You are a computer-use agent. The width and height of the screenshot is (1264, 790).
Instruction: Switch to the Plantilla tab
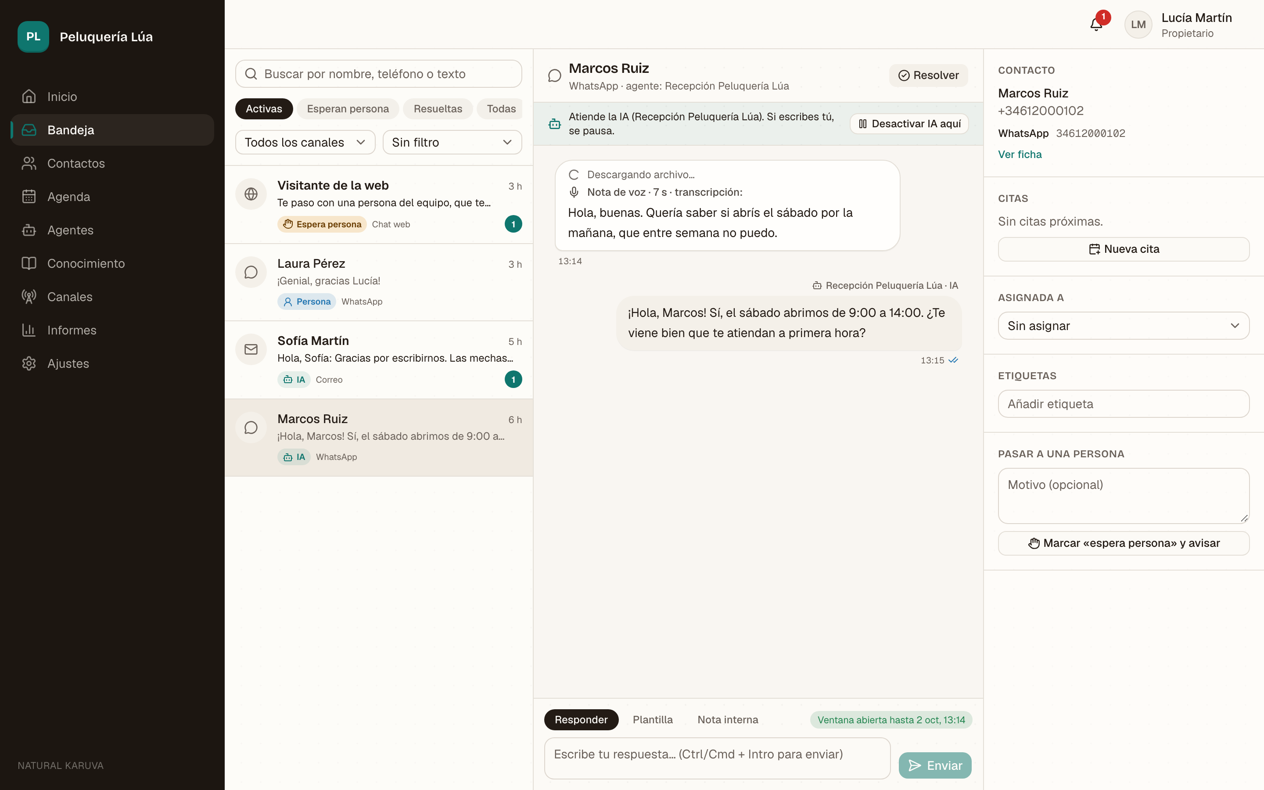652,719
